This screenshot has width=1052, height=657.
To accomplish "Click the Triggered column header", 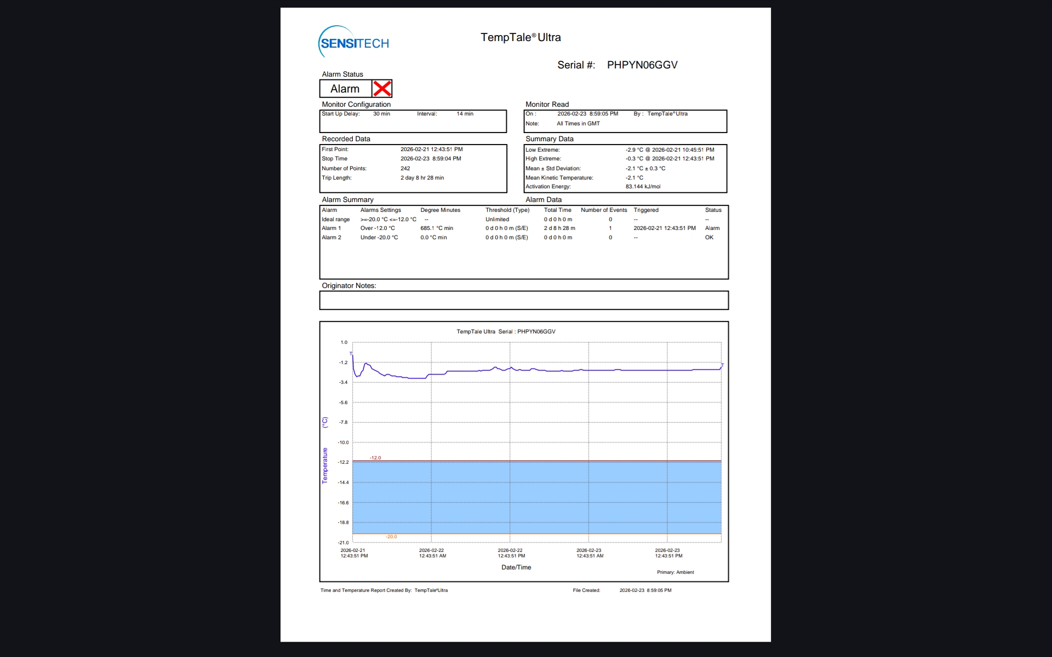I will coord(646,210).
